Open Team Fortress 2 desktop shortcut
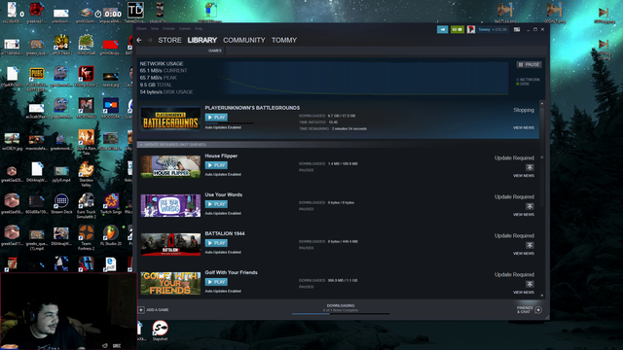 (x=87, y=237)
